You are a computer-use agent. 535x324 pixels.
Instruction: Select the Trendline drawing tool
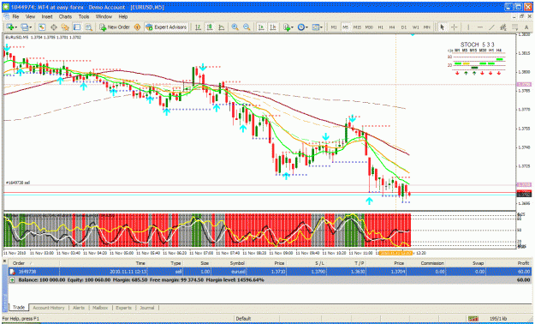(x=491, y=27)
